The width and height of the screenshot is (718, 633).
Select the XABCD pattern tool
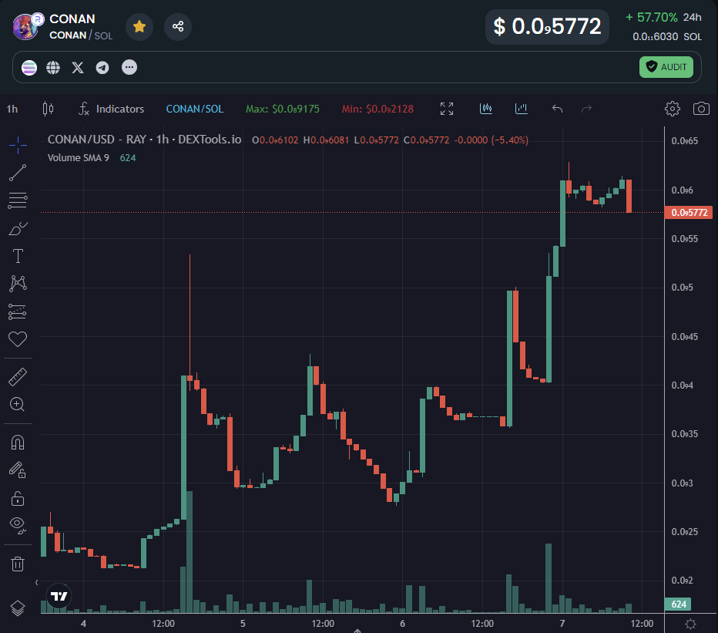(18, 284)
